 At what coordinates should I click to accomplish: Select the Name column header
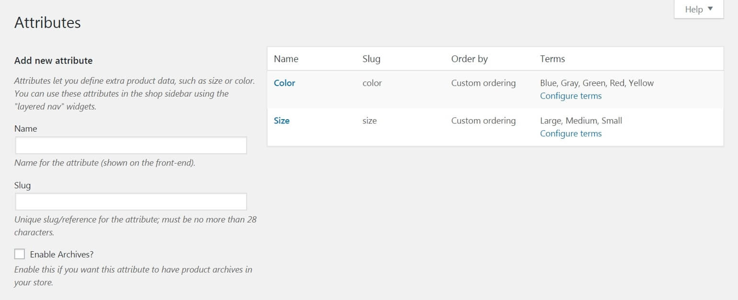[x=286, y=58]
